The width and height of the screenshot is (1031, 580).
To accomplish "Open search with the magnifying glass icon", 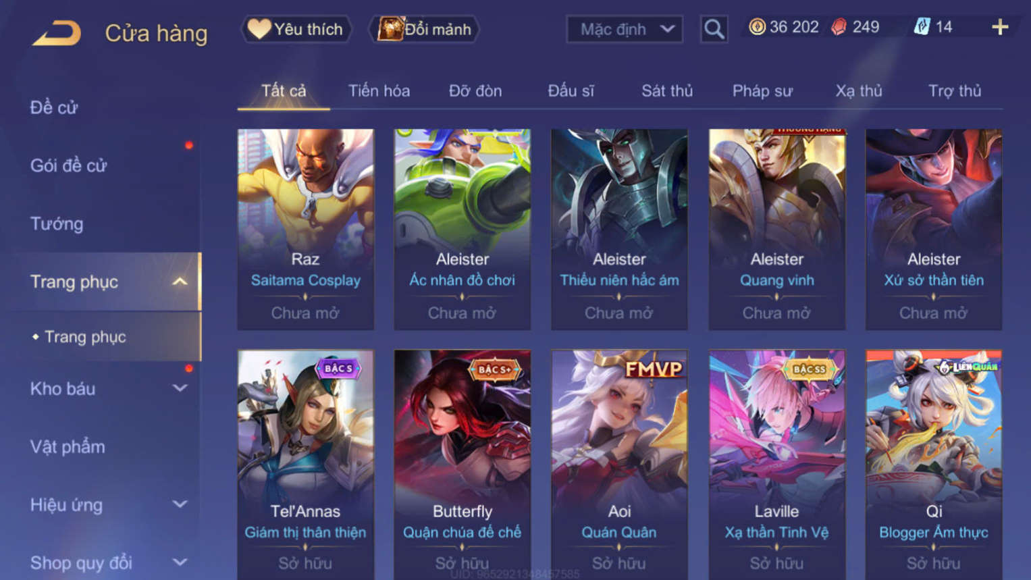I will (x=714, y=29).
